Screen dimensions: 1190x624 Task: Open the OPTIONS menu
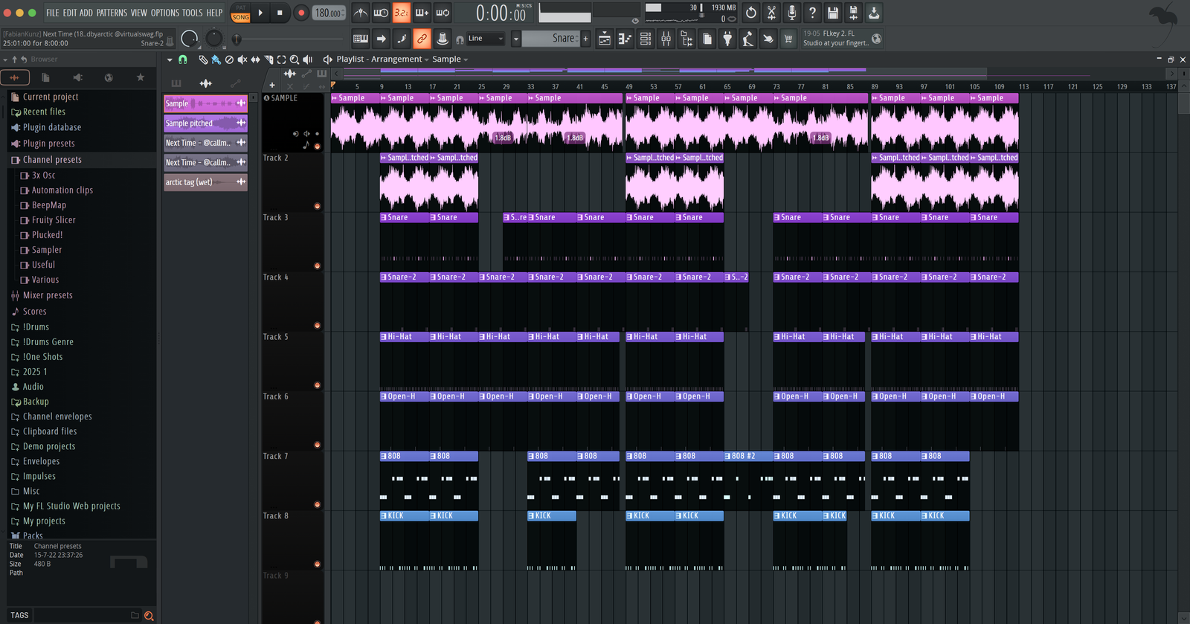tap(165, 13)
